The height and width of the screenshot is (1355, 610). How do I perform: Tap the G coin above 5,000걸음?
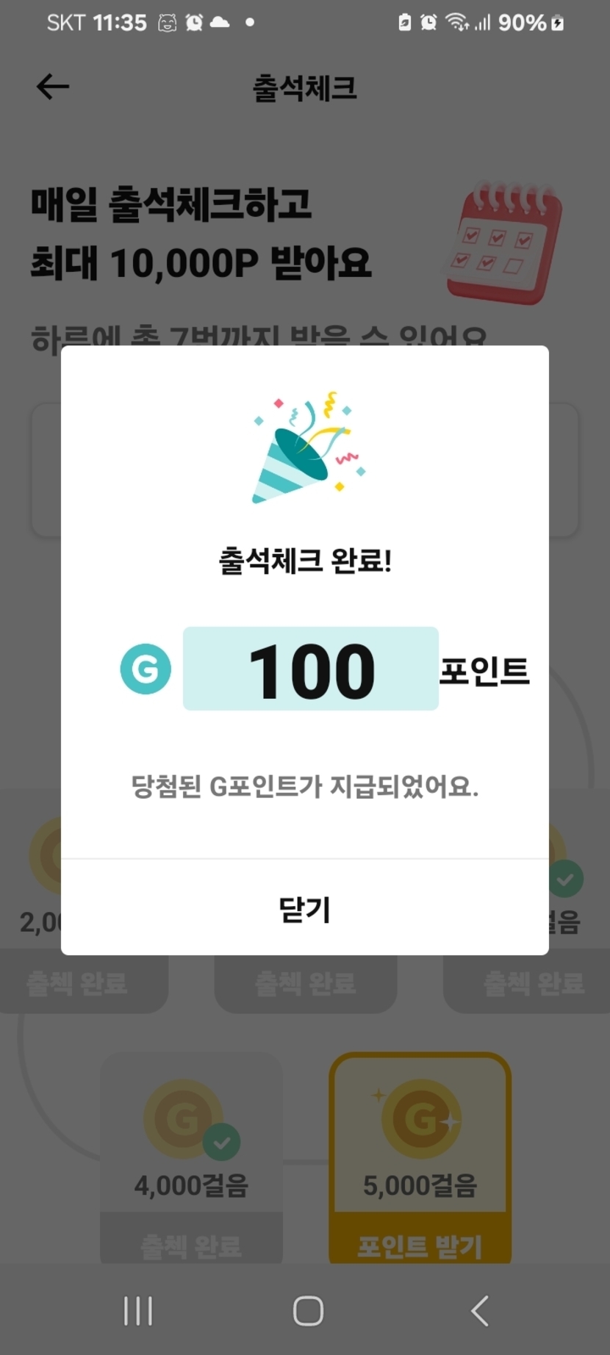[420, 1118]
